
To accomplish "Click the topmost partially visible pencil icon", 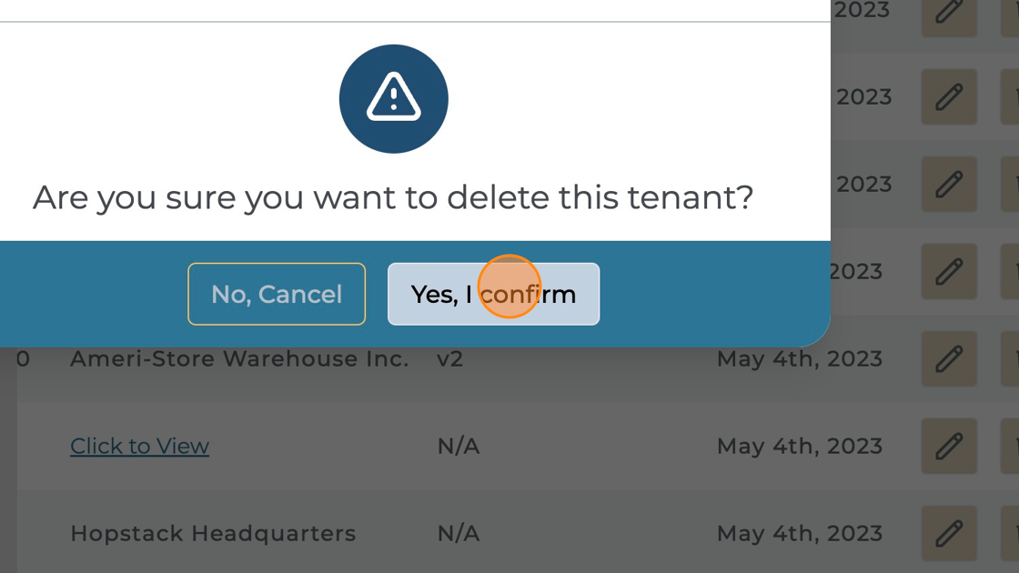I will tap(949, 13).
